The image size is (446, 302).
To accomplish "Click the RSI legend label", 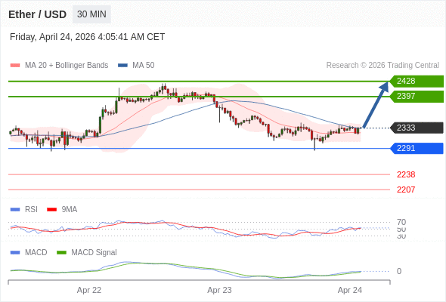I will pyautogui.click(x=31, y=210).
